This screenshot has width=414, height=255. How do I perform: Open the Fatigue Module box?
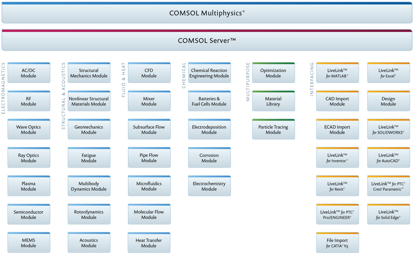click(x=89, y=158)
